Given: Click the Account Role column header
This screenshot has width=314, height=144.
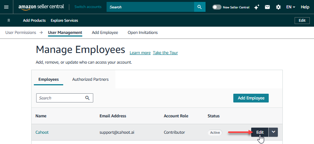Looking at the screenshot, I should [x=176, y=116].
